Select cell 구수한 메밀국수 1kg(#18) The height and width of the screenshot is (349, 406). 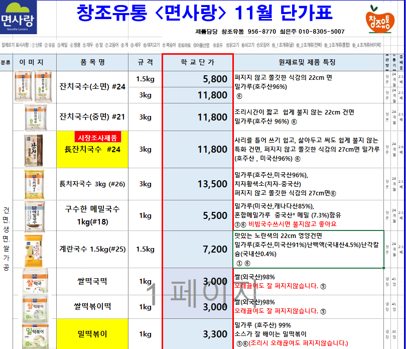click(92, 215)
